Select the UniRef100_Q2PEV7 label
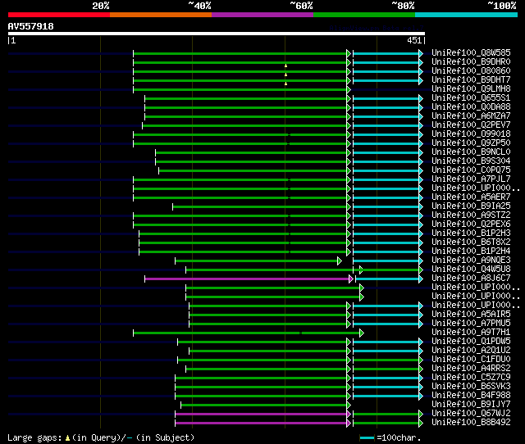 point(471,125)
